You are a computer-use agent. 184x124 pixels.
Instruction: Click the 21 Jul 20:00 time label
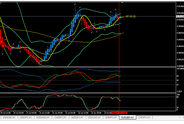point(57,113)
